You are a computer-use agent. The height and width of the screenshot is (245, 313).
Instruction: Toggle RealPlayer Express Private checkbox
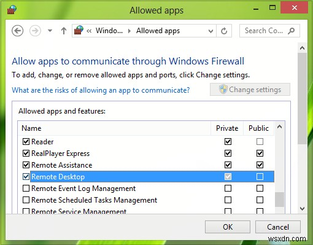coord(228,153)
